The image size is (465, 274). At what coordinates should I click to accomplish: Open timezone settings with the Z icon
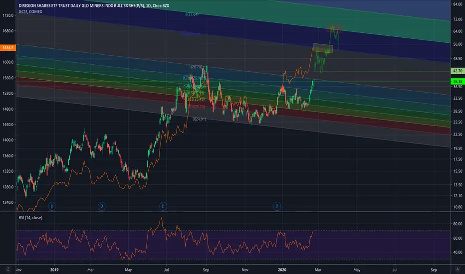point(8,269)
